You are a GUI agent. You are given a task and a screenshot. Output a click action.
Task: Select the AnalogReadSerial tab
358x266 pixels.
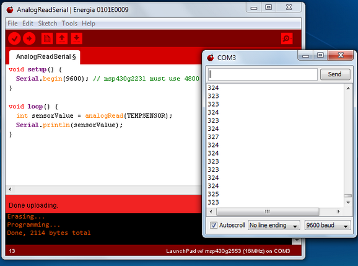45,56
